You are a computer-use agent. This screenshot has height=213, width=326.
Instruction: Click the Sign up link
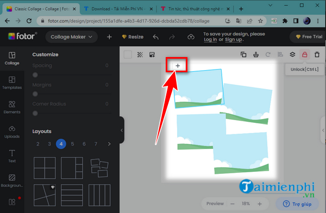(x=233, y=40)
